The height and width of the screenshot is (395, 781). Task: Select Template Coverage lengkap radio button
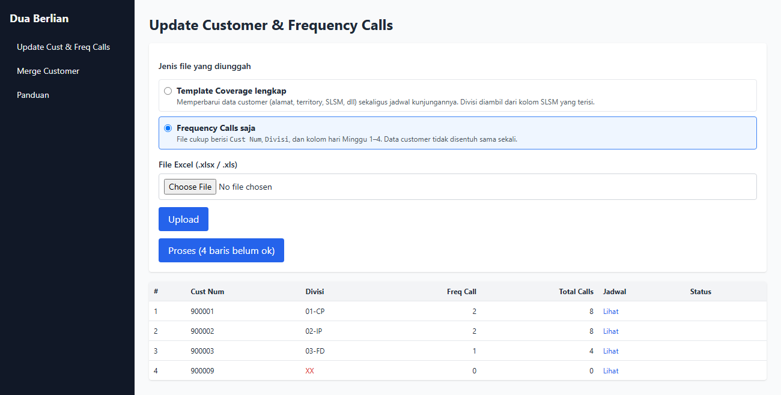click(x=168, y=91)
